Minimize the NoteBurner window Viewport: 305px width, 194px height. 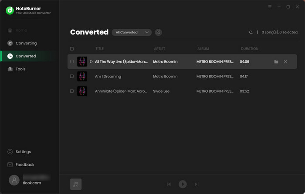click(x=279, y=7)
